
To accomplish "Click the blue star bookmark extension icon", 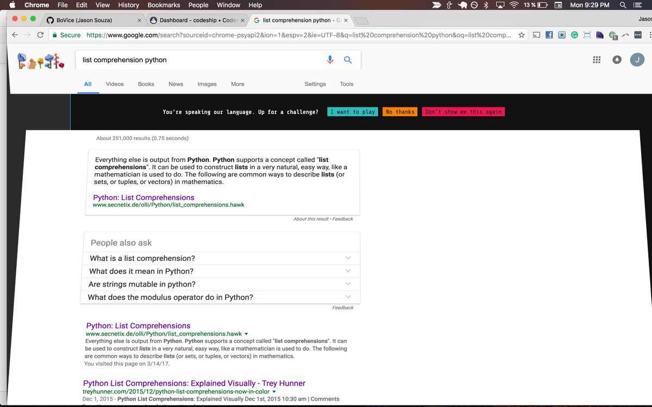I will coord(561,35).
